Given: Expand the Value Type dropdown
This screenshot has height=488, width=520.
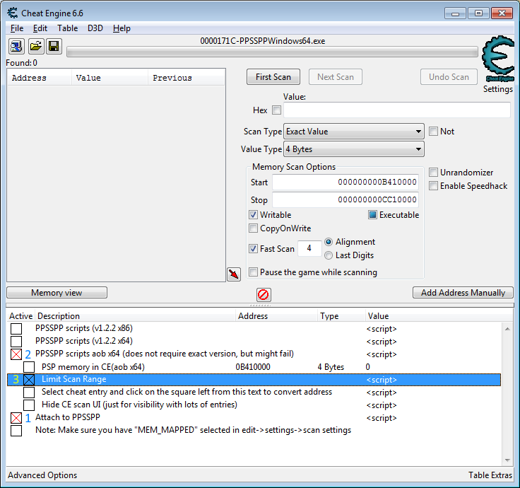Looking at the screenshot, I should coord(353,149).
